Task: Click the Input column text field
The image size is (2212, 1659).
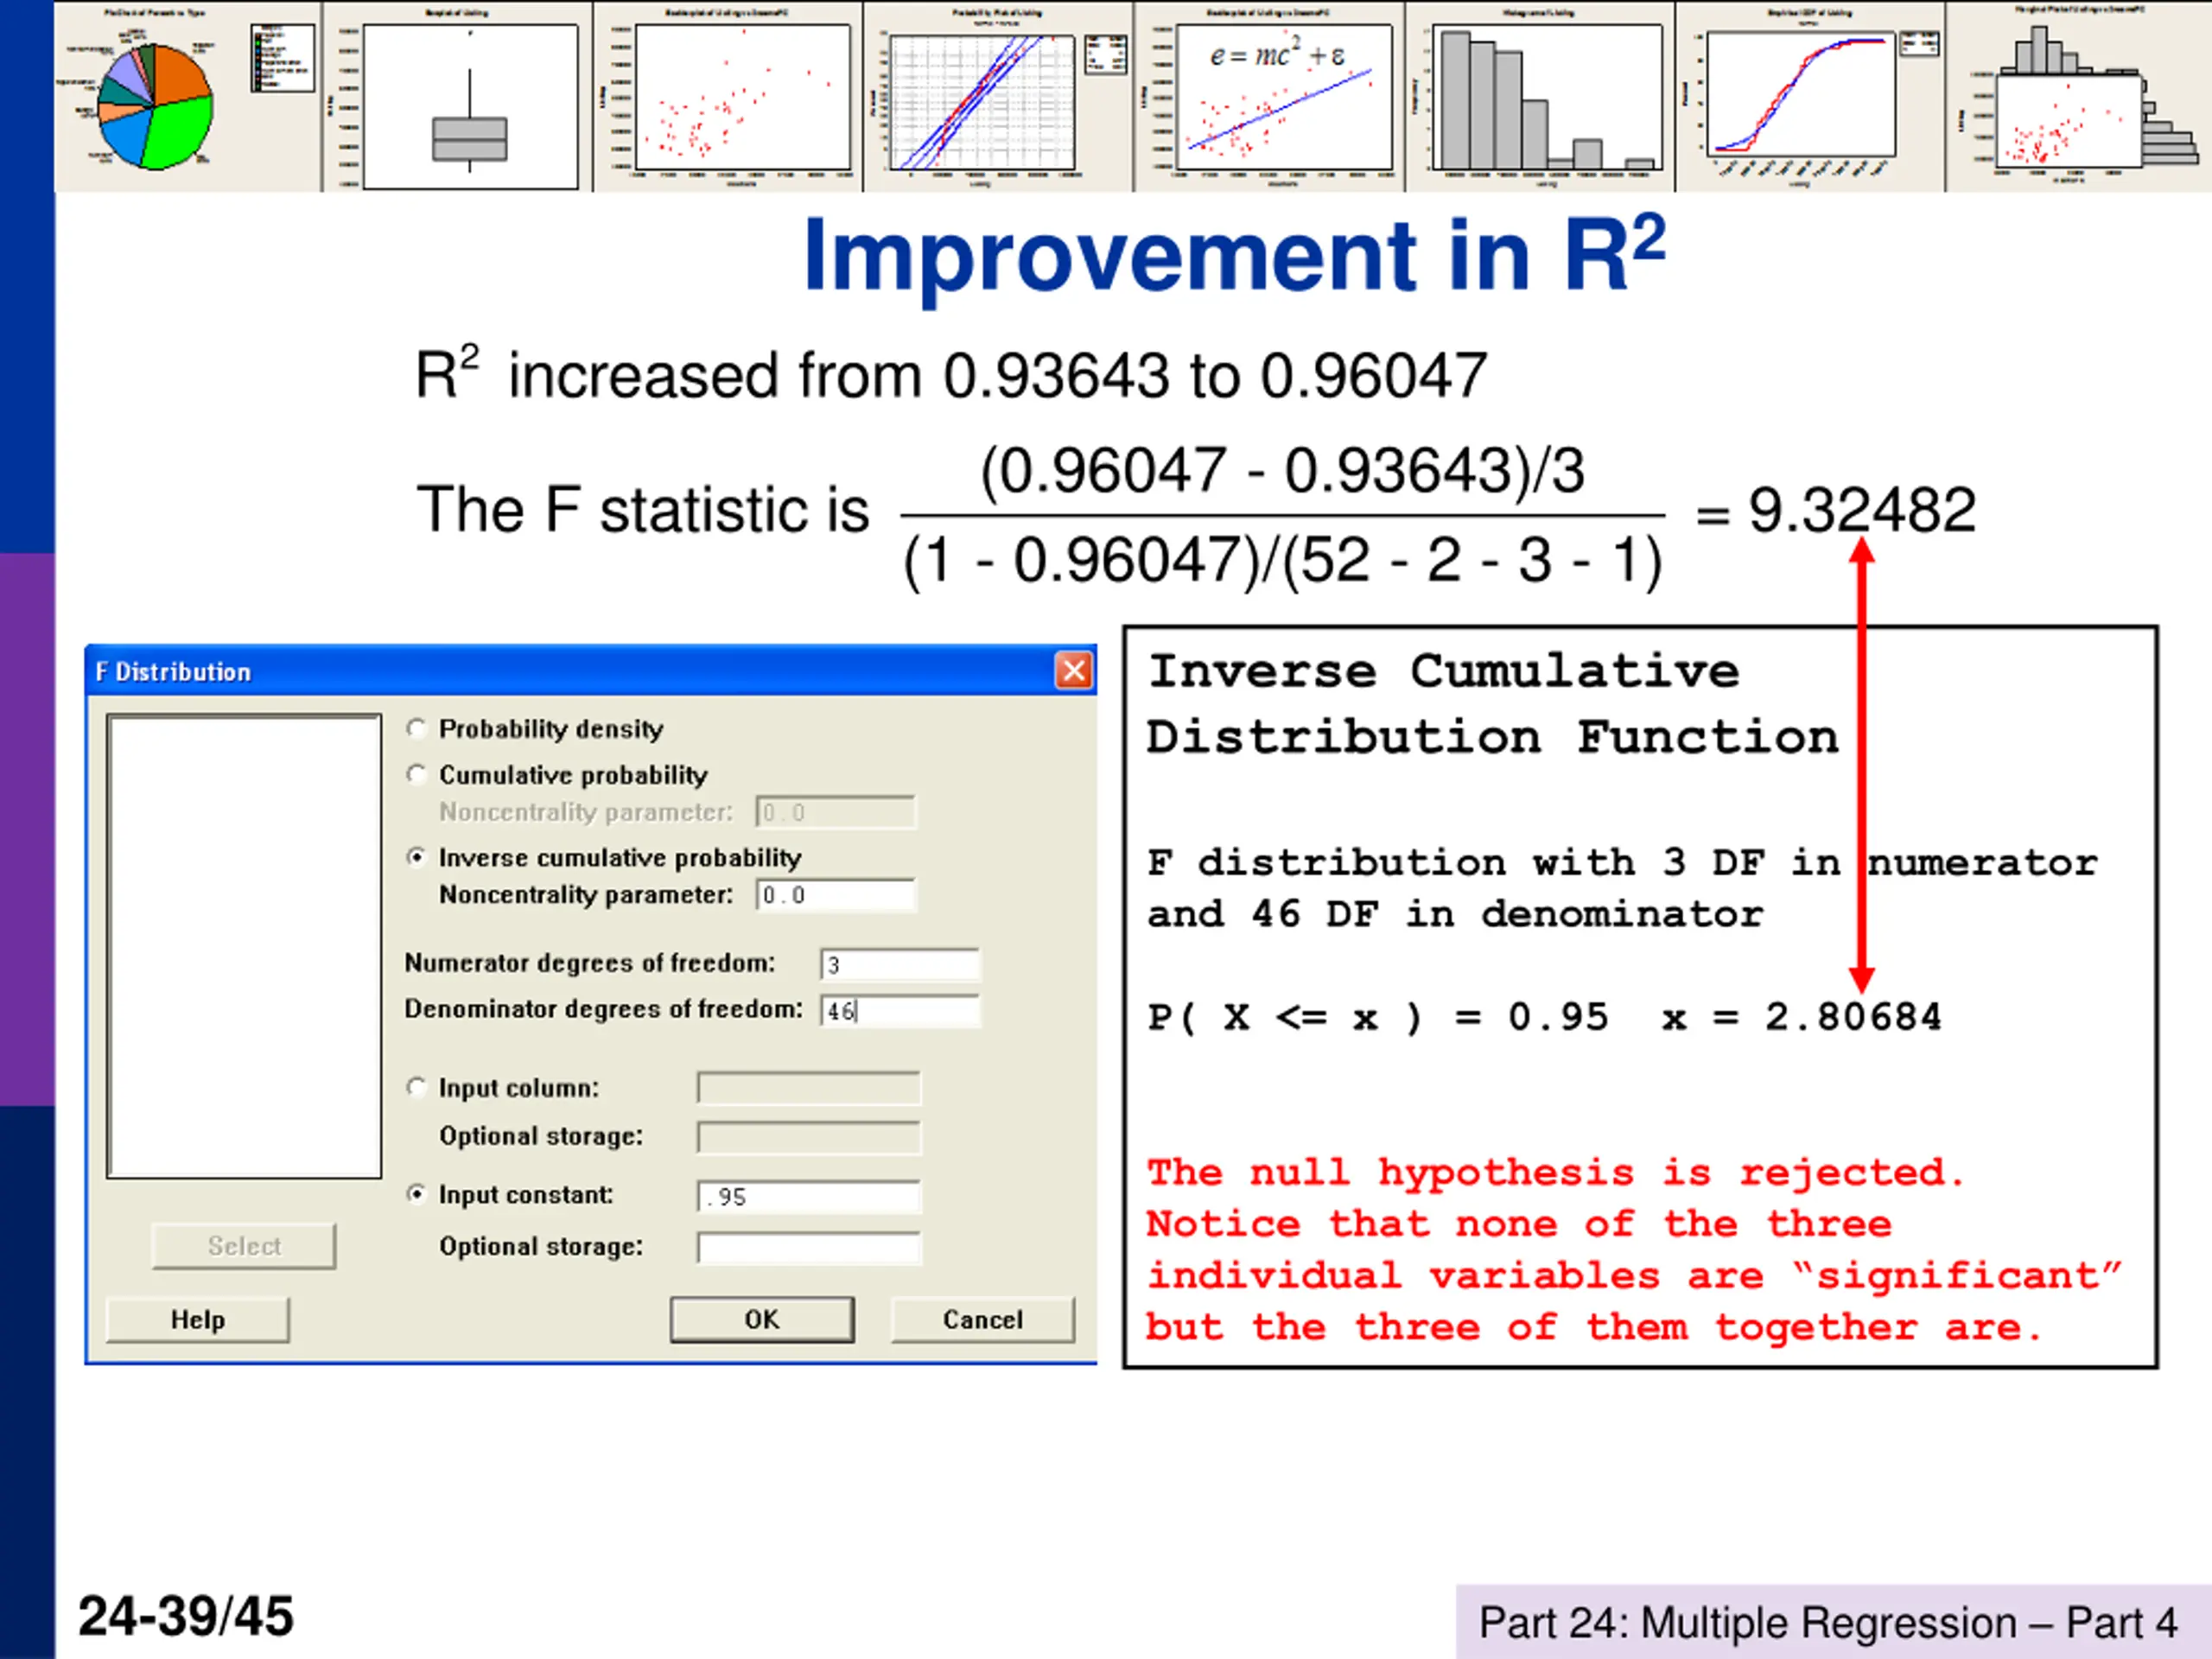Action: tap(808, 1088)
